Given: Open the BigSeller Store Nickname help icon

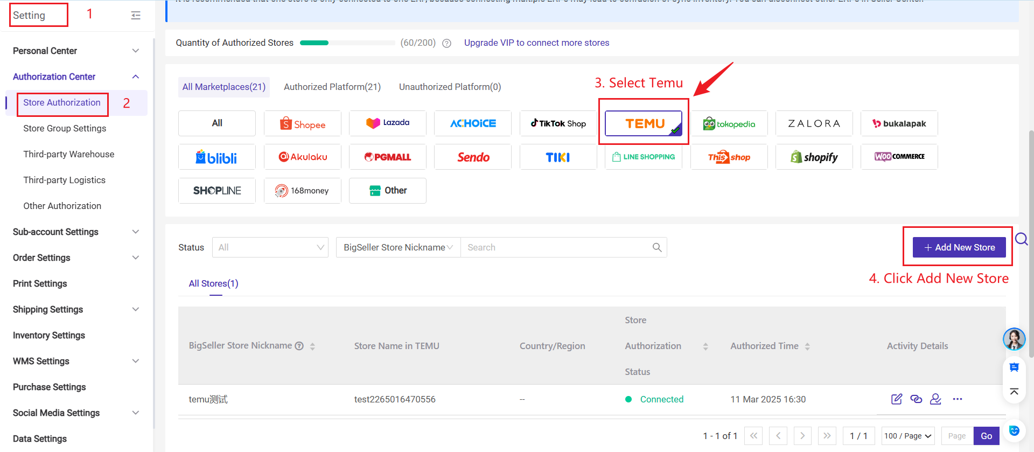Looking at the screenshot, I should (x=299, y=346).
